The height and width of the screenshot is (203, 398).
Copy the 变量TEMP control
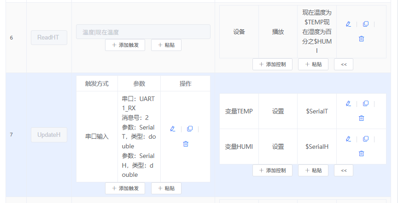point(365,103)
